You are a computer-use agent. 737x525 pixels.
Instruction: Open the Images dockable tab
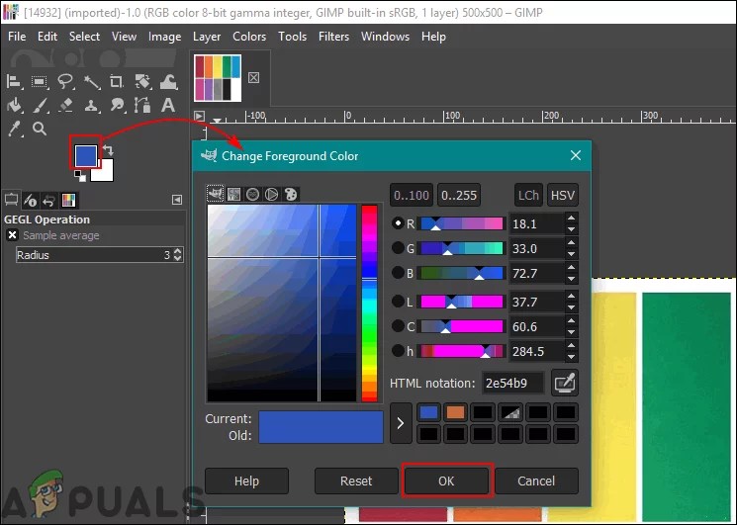click(68, 201)
